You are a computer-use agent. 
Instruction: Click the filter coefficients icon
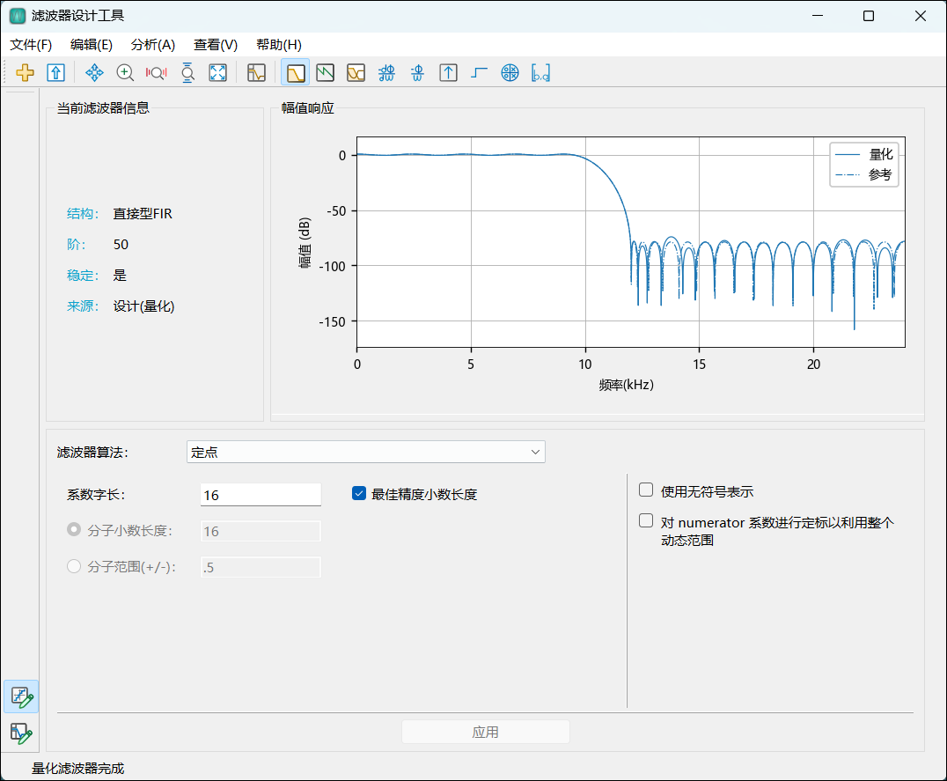coord(540,73)
